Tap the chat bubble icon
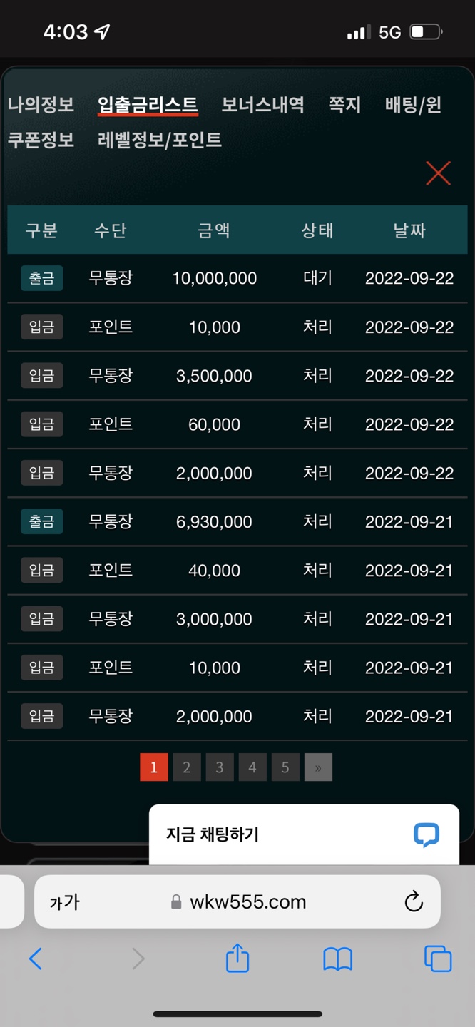475x1027 pixels. click(x=427, y=834)
